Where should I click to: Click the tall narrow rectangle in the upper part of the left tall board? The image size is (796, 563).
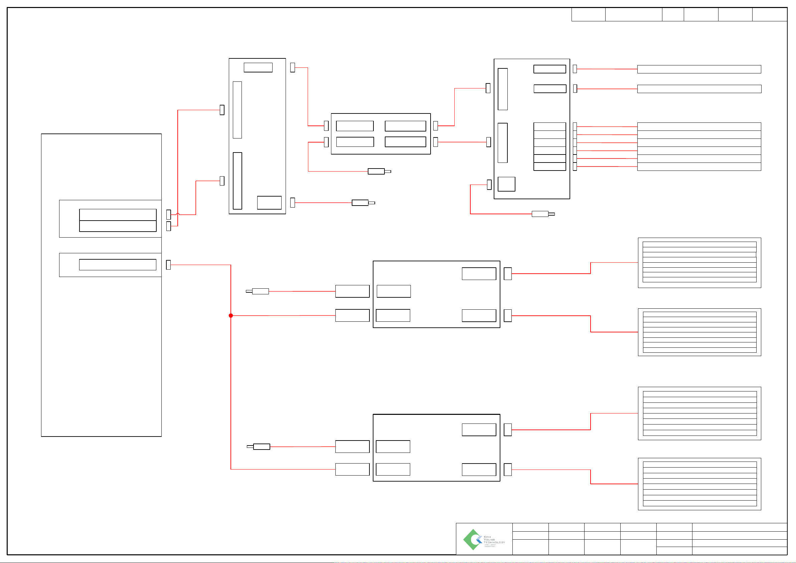click(237, 110)
